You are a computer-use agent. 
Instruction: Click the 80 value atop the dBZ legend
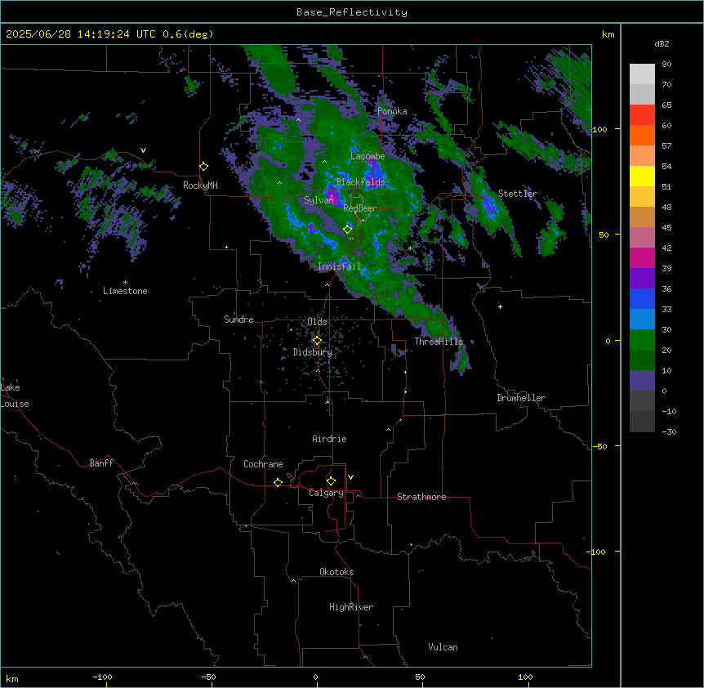pos(666,65)
